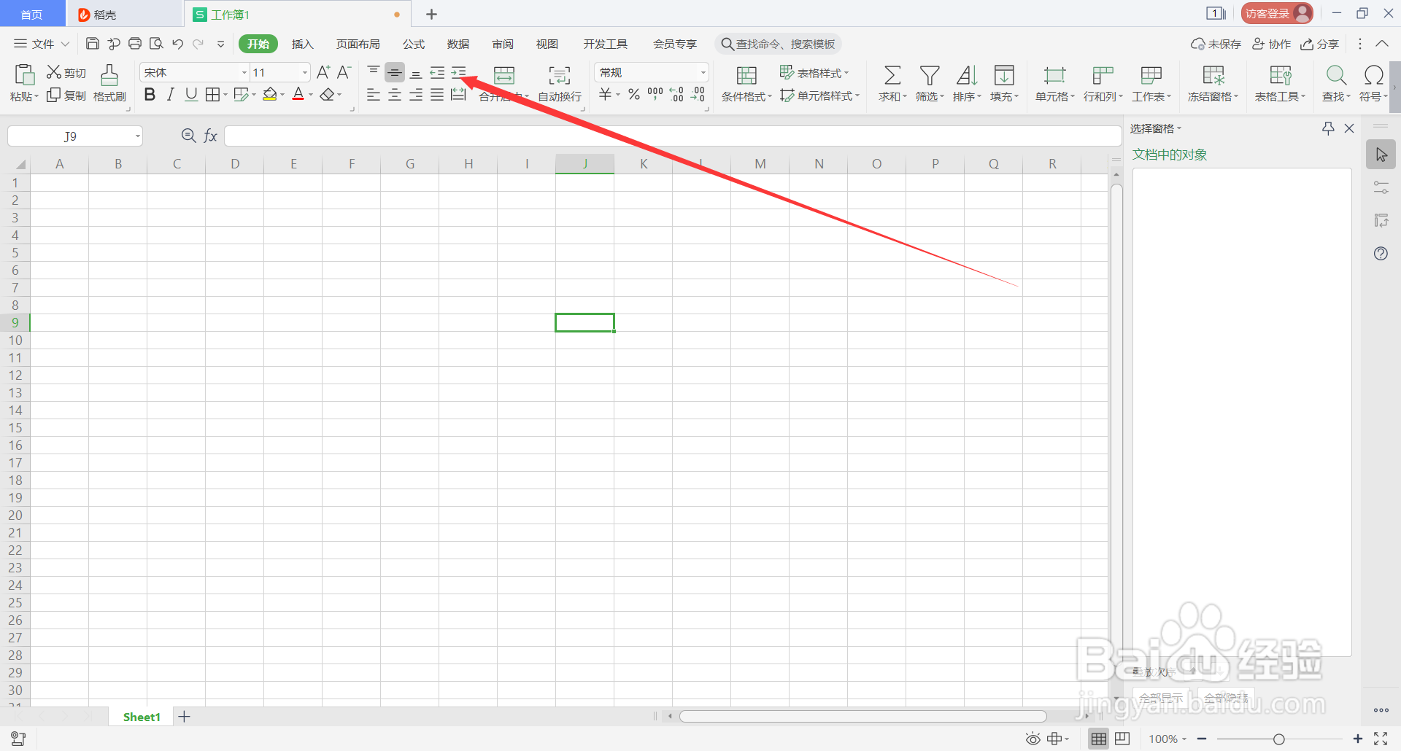The height and width of the screenshot is (751, 1401).
Task: Click the Copy (复制) button
Action: tap(66, 96)
